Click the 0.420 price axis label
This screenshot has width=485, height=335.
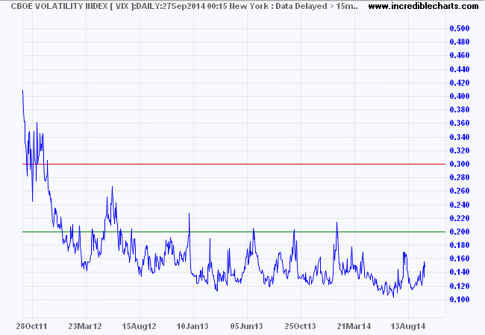coord(460,83)
